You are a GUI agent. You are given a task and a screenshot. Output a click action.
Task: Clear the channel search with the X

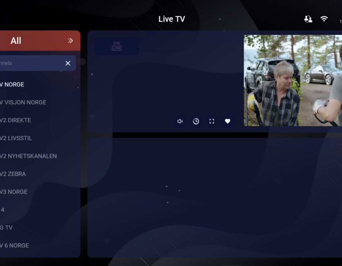(x=68, y=63)
